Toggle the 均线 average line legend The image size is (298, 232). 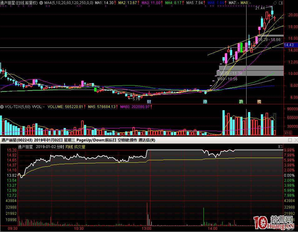point(69,147)
